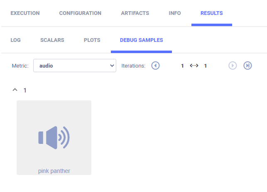Image resolution: width=267 pixels, height=192 pixels.
Task: Go to previous iteration using left arrow icon
Action: pos(155,66)
